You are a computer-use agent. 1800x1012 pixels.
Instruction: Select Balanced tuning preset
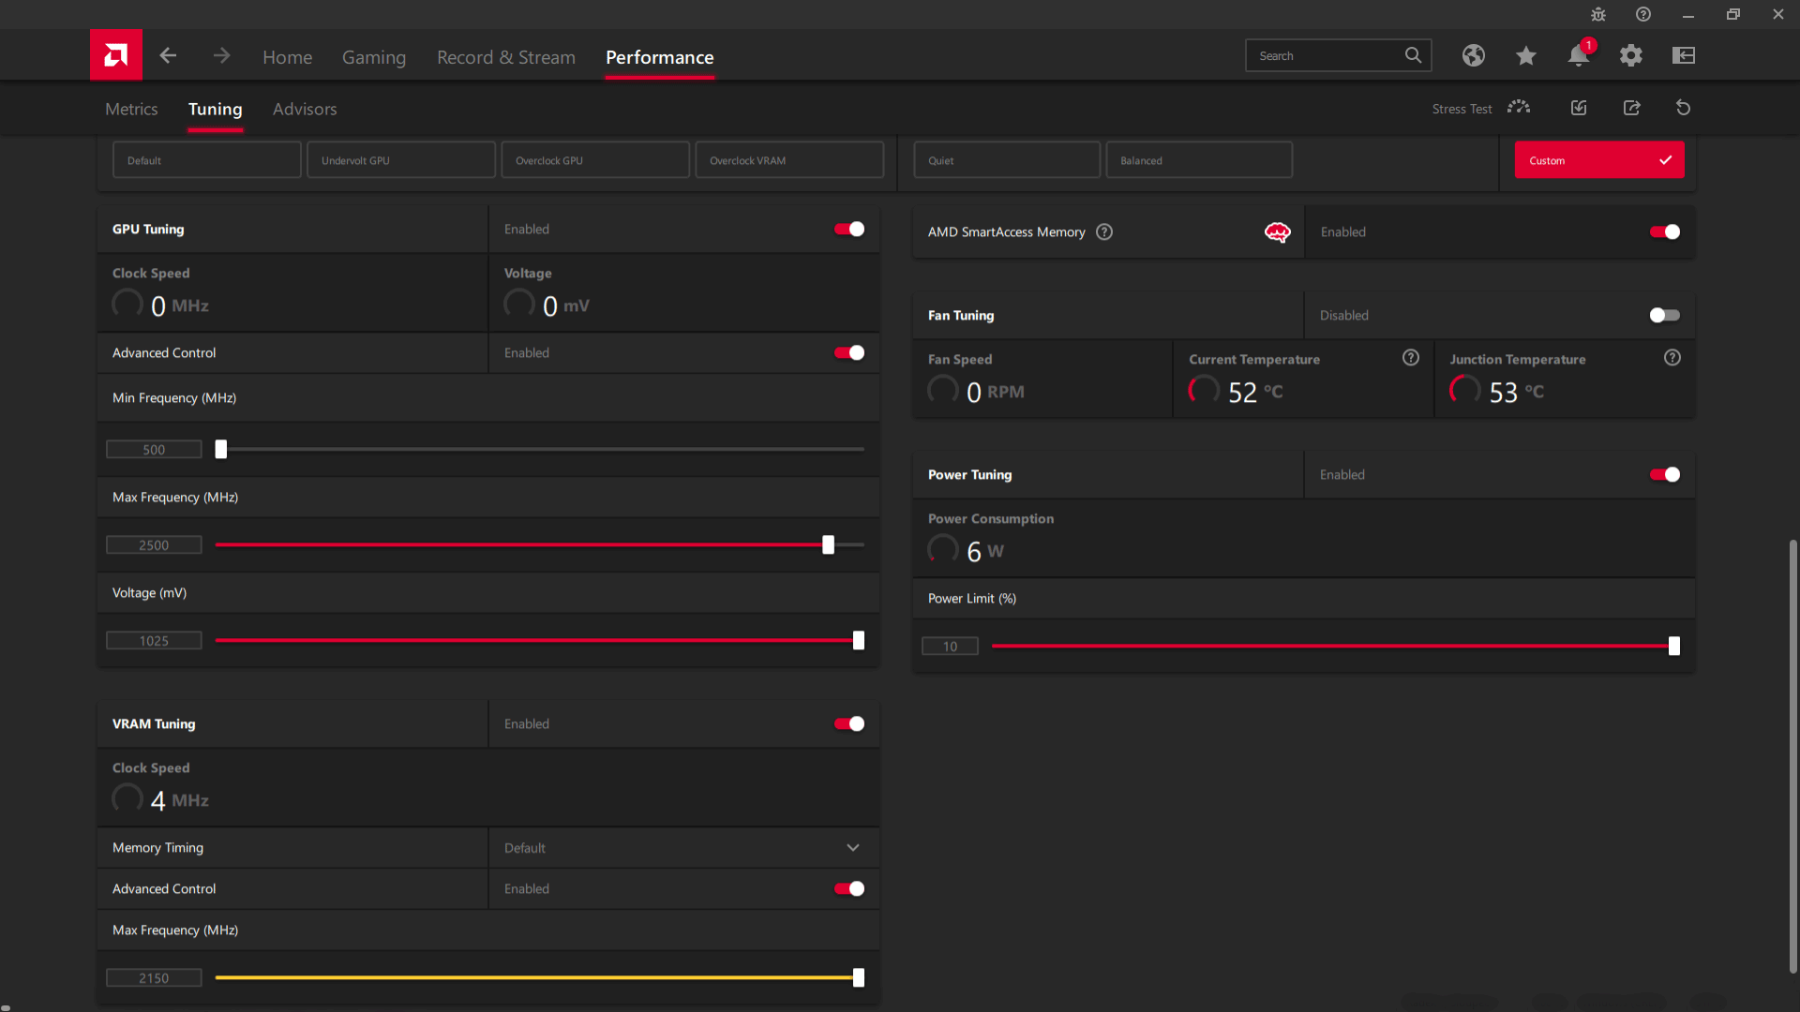(x=1199, y=160)
